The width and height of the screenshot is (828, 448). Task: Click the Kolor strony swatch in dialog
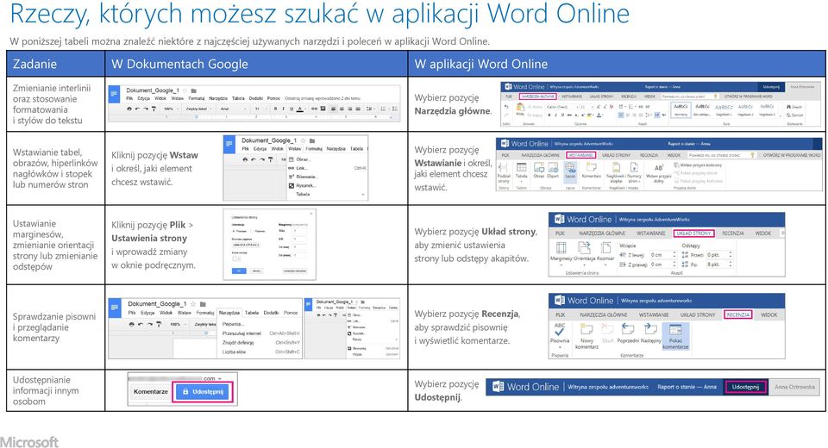(236, 258)
